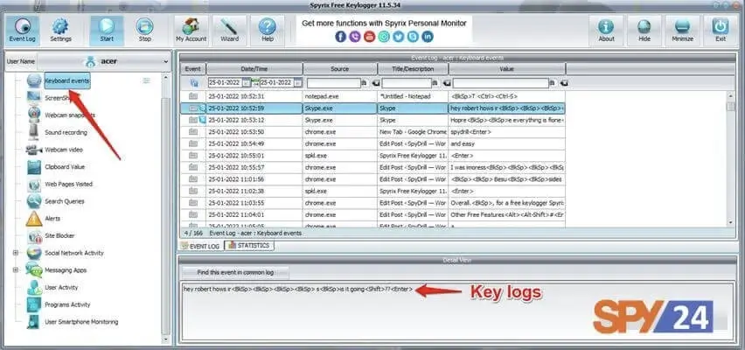This screenshot has height=350, width=745.
Task: Open the Twitter icon in banner
Action: tap(399, 37)
